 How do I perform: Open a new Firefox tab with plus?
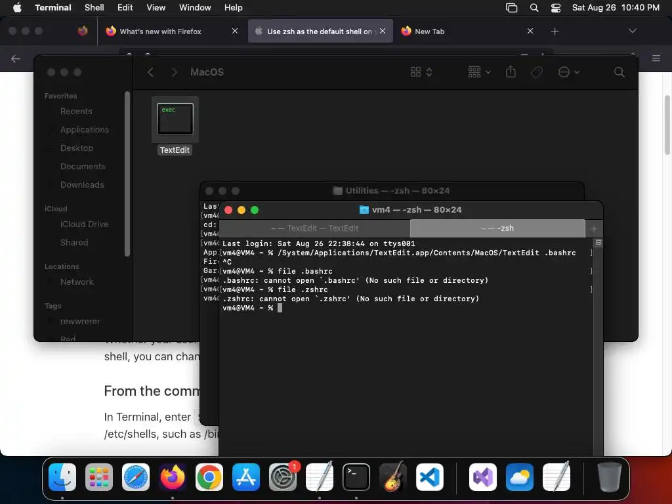click(x=555, y=31)
